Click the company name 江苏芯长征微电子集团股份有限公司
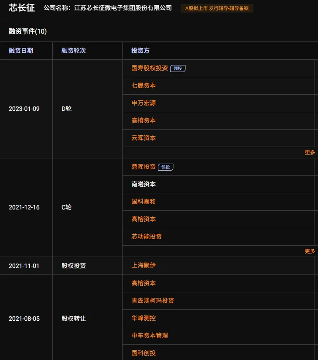This screenshot has height=360, width=318. coord(123,8)
